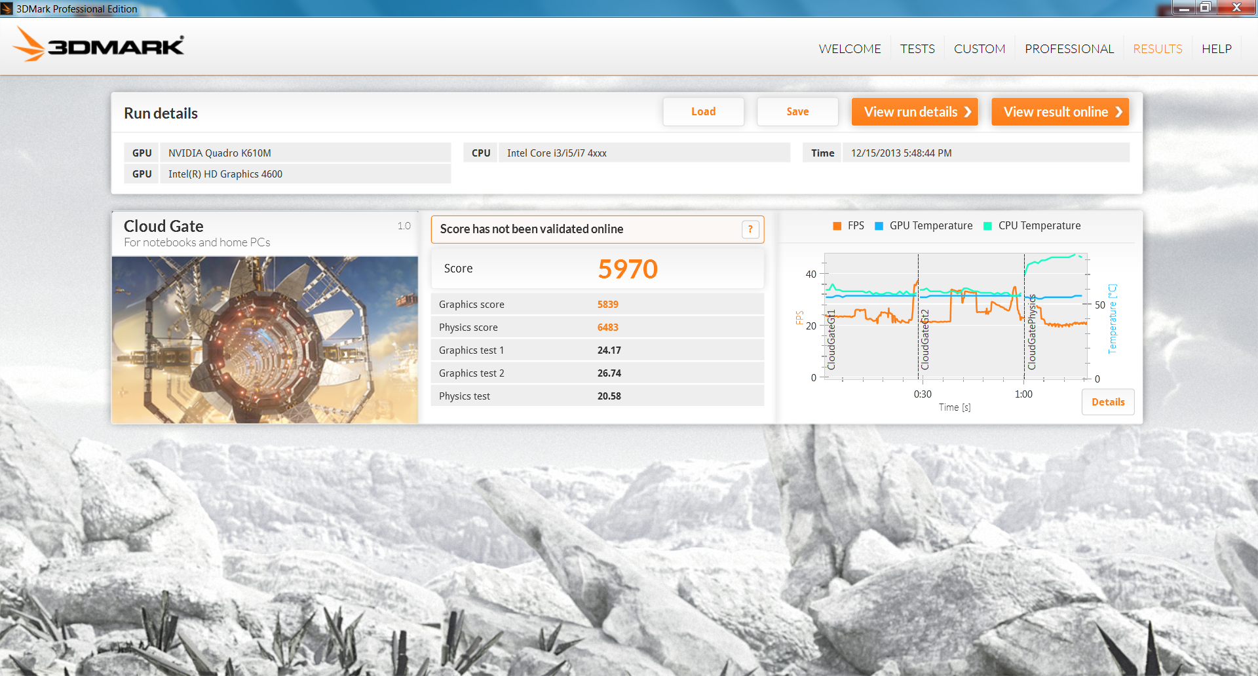Image resolution: width=1258 pixels, height=676 pixels.
Task: Click the GPU Temperature blue legend swatch
Action: pos(879,226)
